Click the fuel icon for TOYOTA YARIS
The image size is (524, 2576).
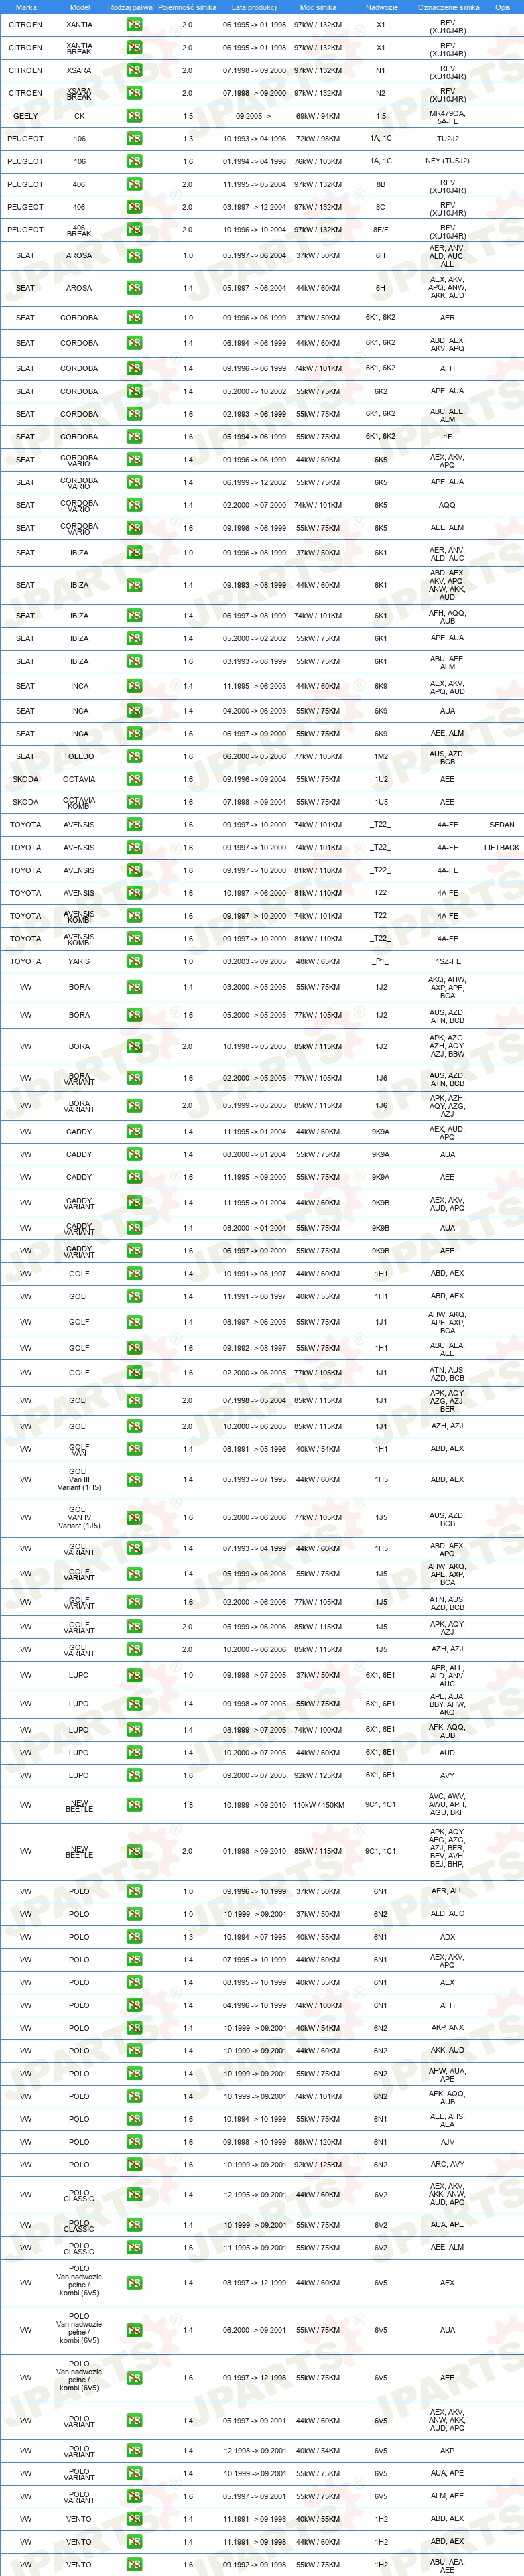click(134, 961)
